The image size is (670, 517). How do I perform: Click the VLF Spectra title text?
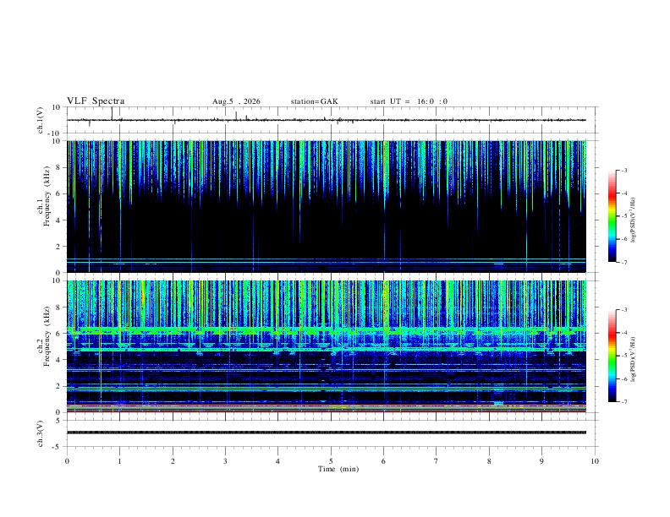pyautogui.click(x=96, y=101)
